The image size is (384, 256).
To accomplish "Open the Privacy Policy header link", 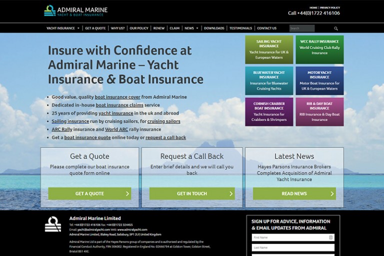I will point(330,7).
